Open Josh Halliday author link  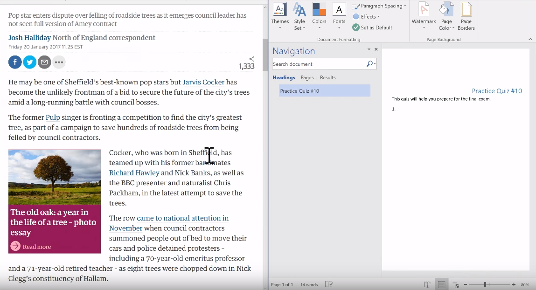click(x=29, y=38)
